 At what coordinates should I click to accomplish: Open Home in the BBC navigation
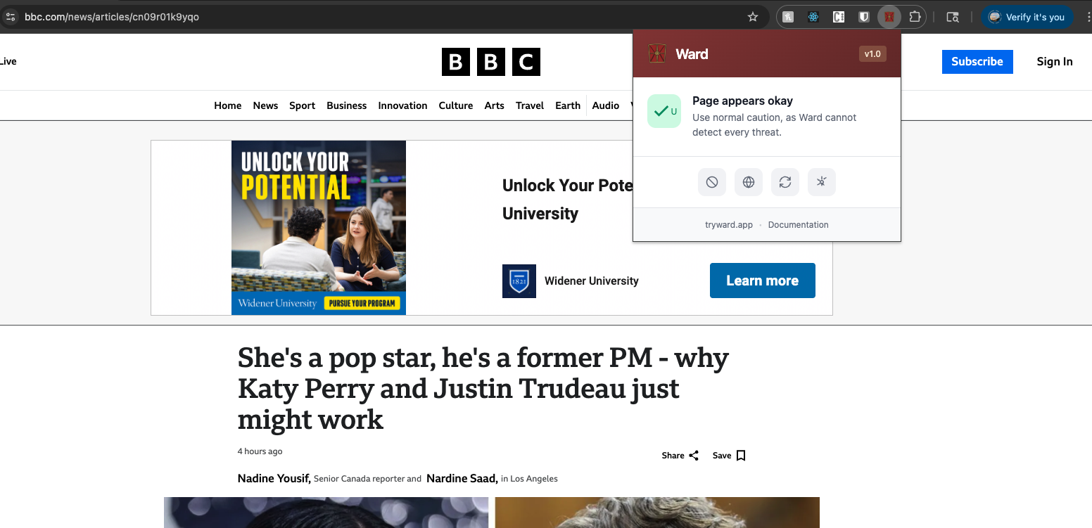coord(228,105)
